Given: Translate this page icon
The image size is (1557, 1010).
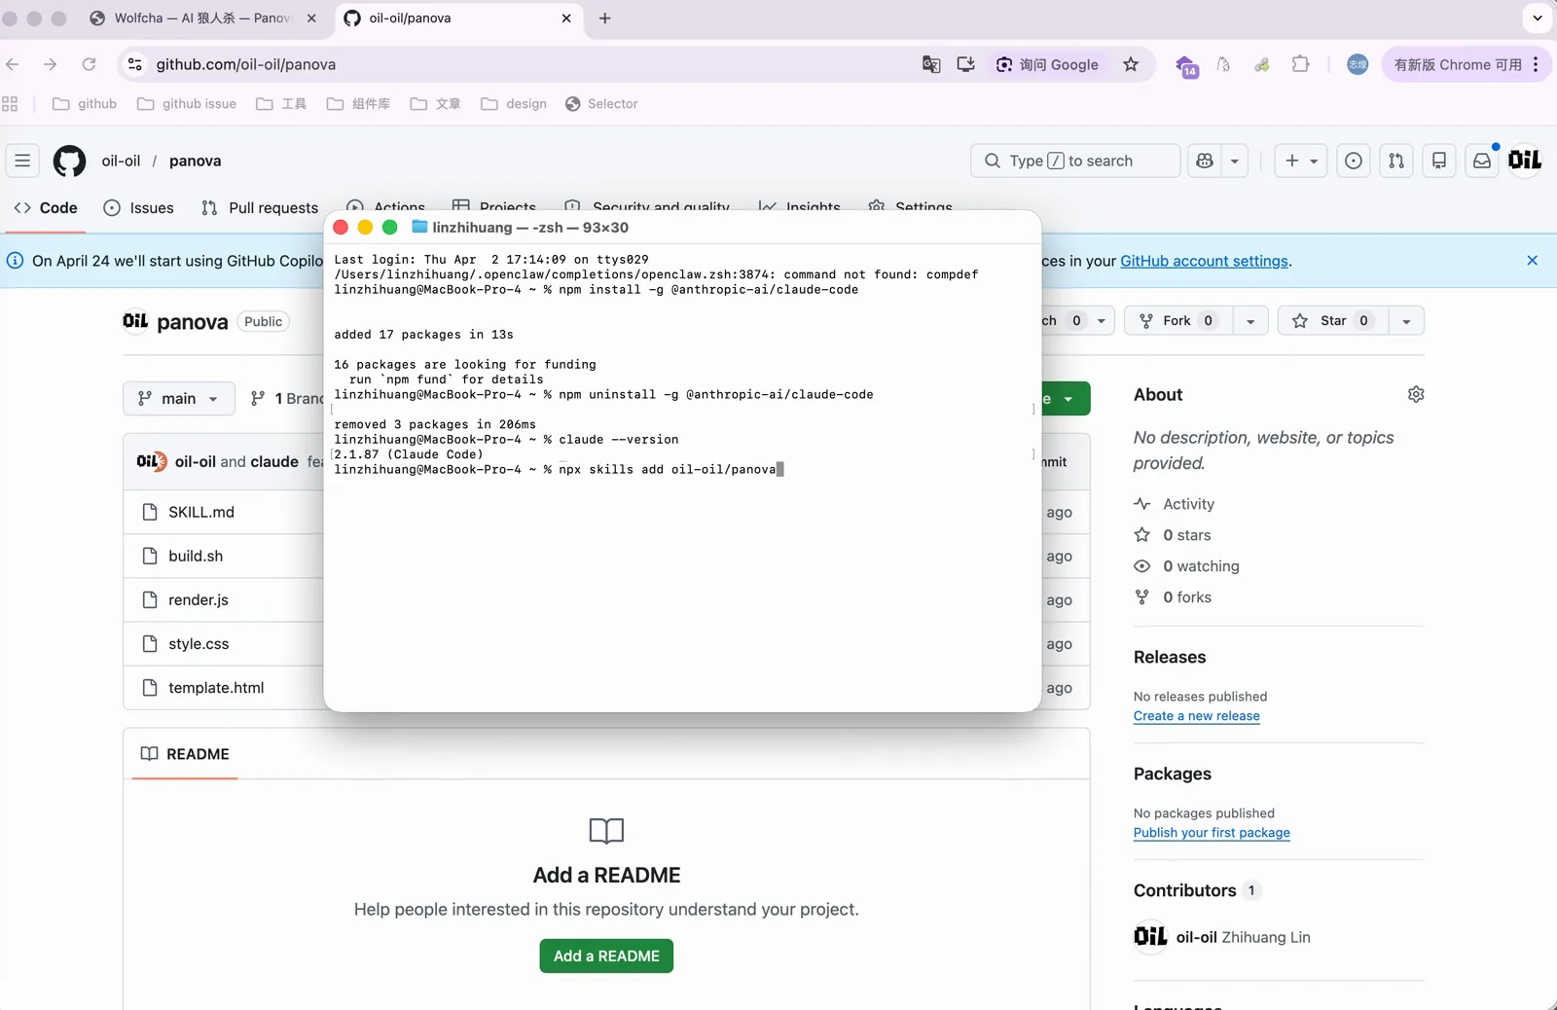Looking at the screenshot, I should pos(931,64).
